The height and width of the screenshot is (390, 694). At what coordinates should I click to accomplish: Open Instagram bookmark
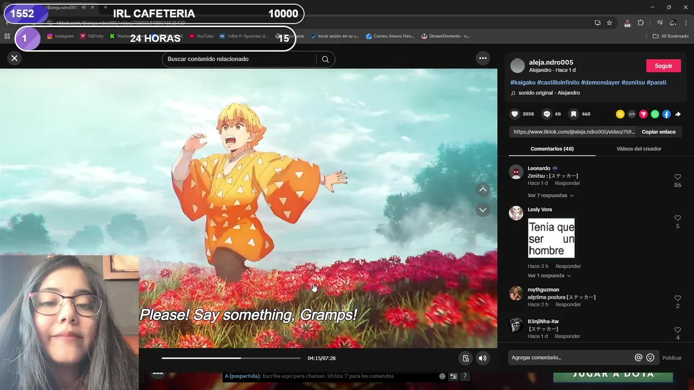60,36
